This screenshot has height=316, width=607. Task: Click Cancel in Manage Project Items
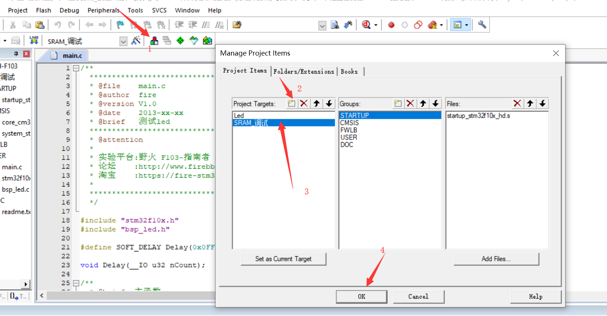tap(418, 297)
